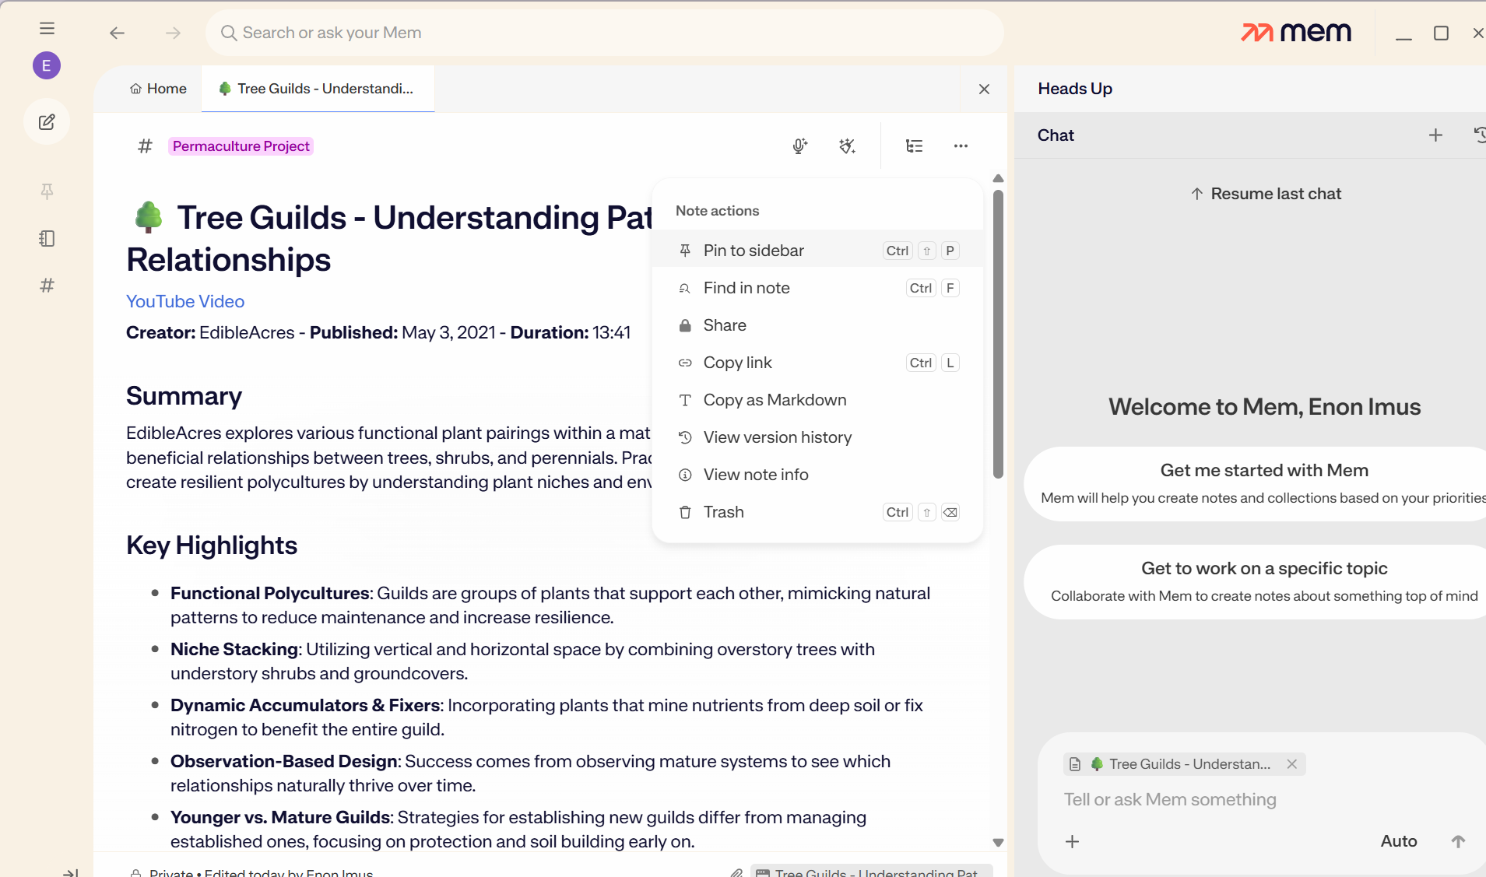
Task: Create a new note with pencil icon
Action: [47, 122]
